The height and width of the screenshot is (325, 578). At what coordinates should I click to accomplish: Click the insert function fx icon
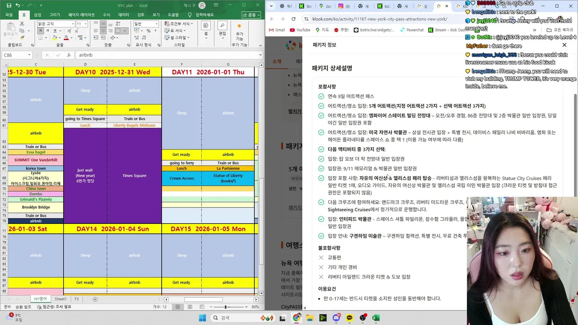(x=69, y=55)
